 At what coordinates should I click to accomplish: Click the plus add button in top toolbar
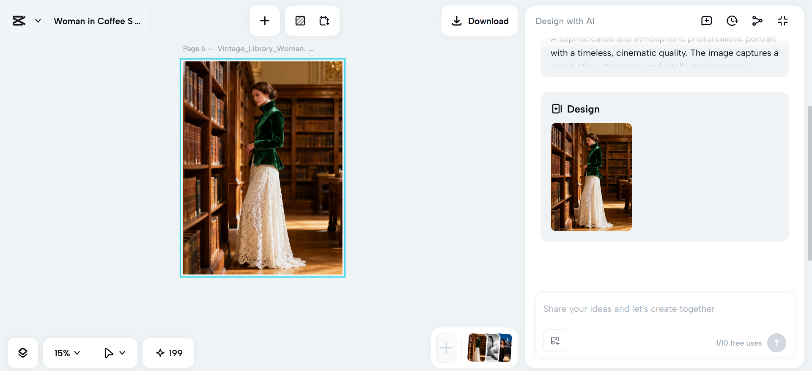pos(265,21)
